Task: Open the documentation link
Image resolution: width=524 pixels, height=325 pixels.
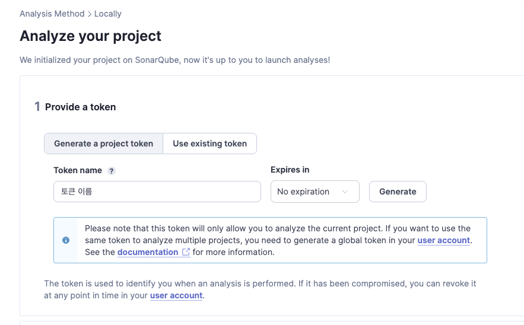Action: pos(148,252)
